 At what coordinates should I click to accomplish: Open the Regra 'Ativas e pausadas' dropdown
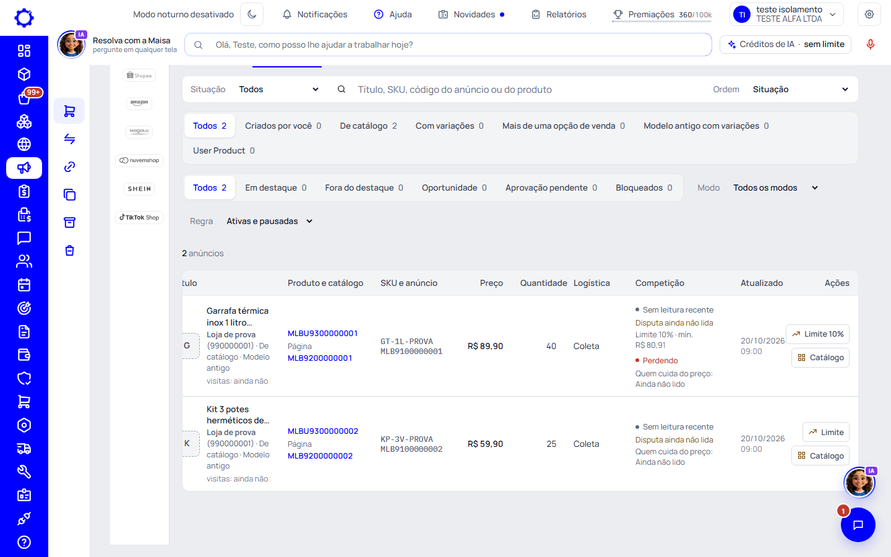(270, 221)
